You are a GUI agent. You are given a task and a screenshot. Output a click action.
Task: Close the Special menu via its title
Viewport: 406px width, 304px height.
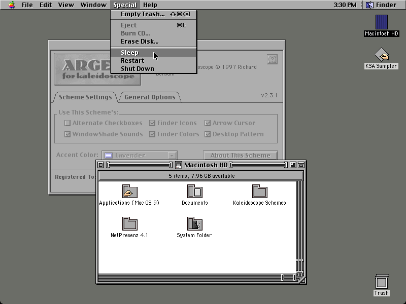tap(125, 5)
